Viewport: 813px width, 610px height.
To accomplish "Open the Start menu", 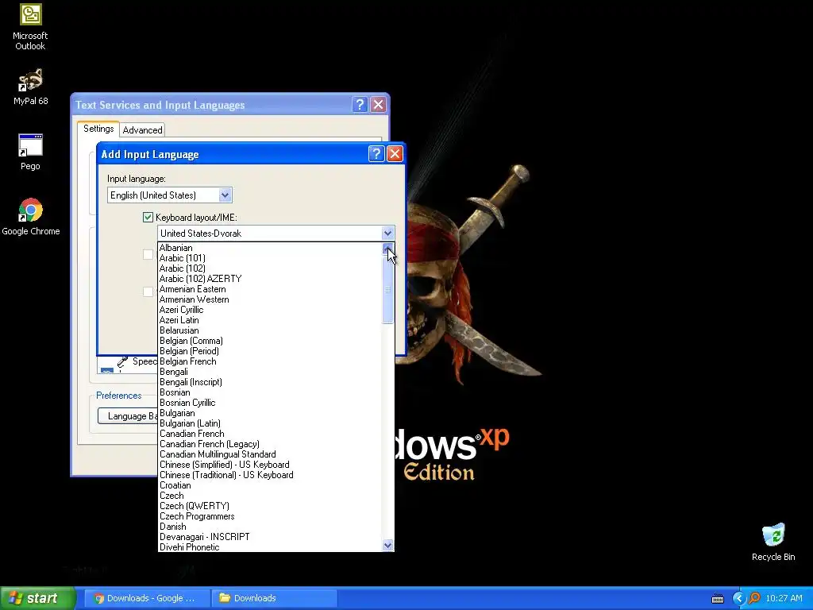I will pos(37,598).
